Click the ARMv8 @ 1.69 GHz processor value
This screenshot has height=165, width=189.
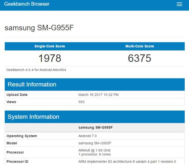(x=94, y=150)
